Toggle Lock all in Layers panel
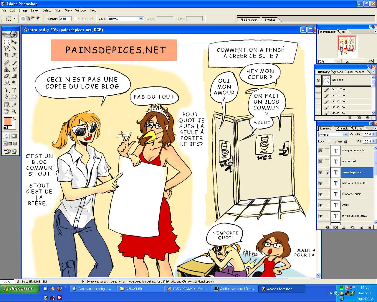The image size is (377, 302). pos(346,142)
